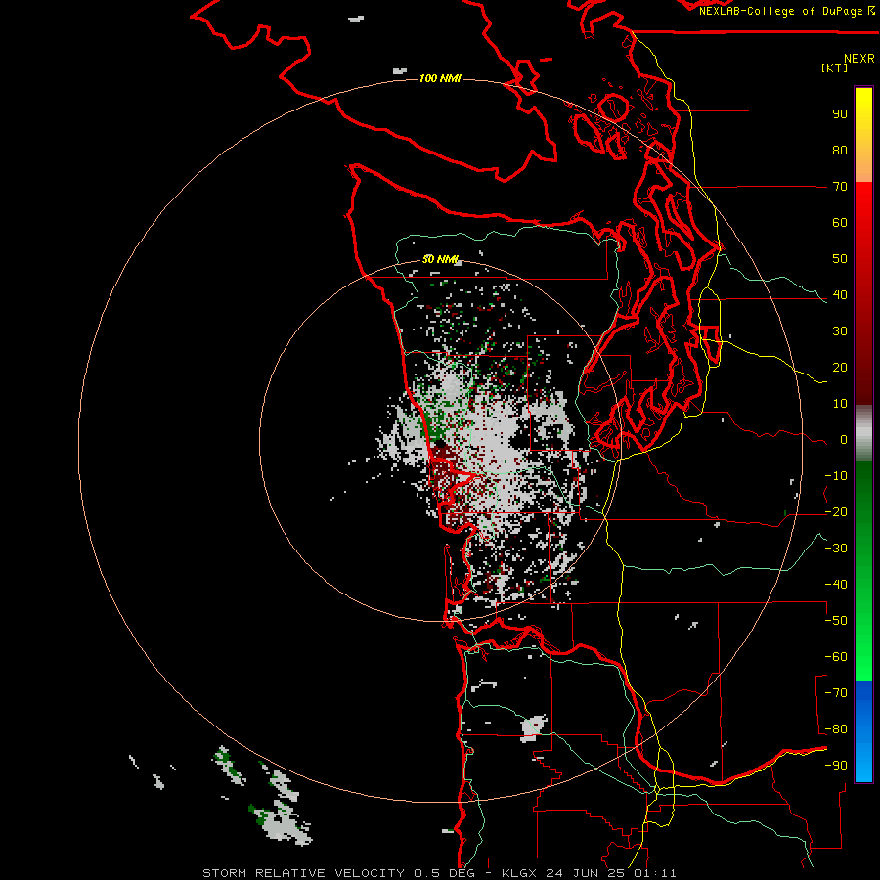Click the NEXR label above the color bar

coord(859,59)
